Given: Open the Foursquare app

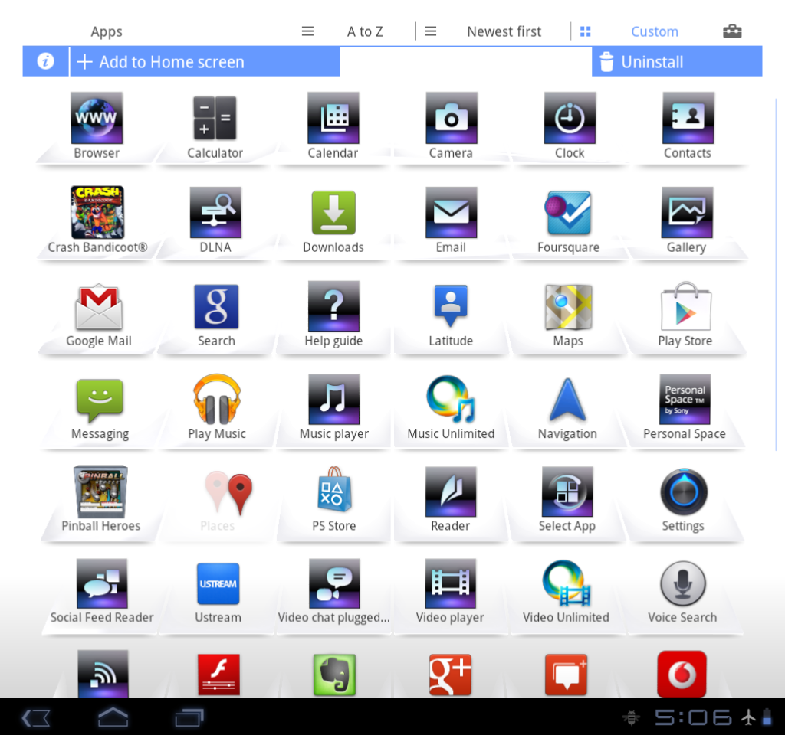Looking at the screenshot, I should click(569, 212).
